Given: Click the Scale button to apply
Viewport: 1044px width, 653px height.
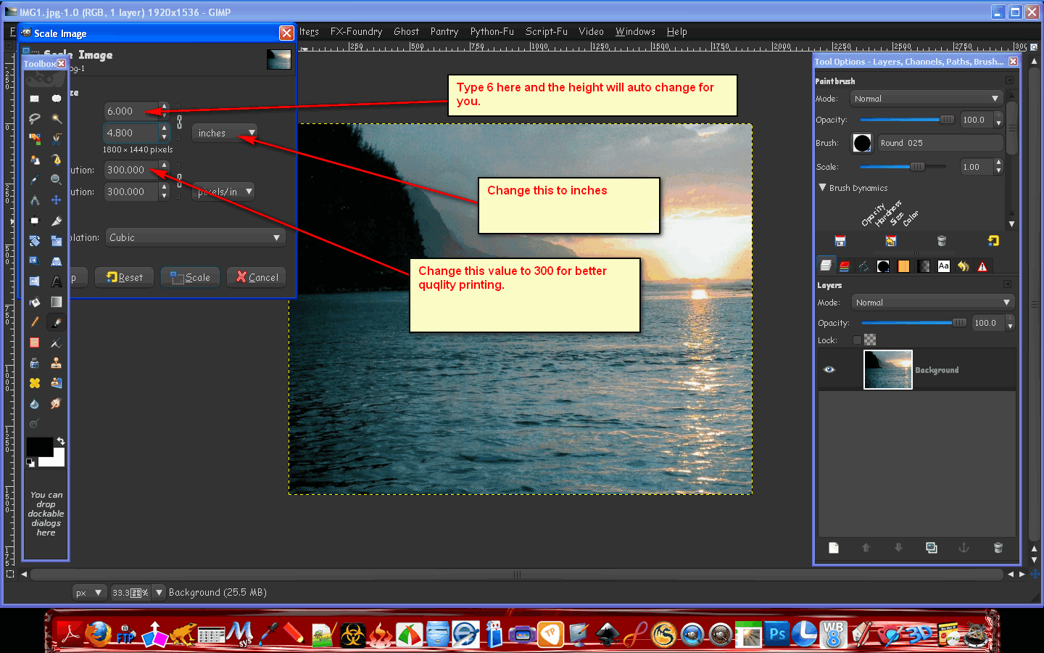Looking at the screenshot, I should pos(190,277).
